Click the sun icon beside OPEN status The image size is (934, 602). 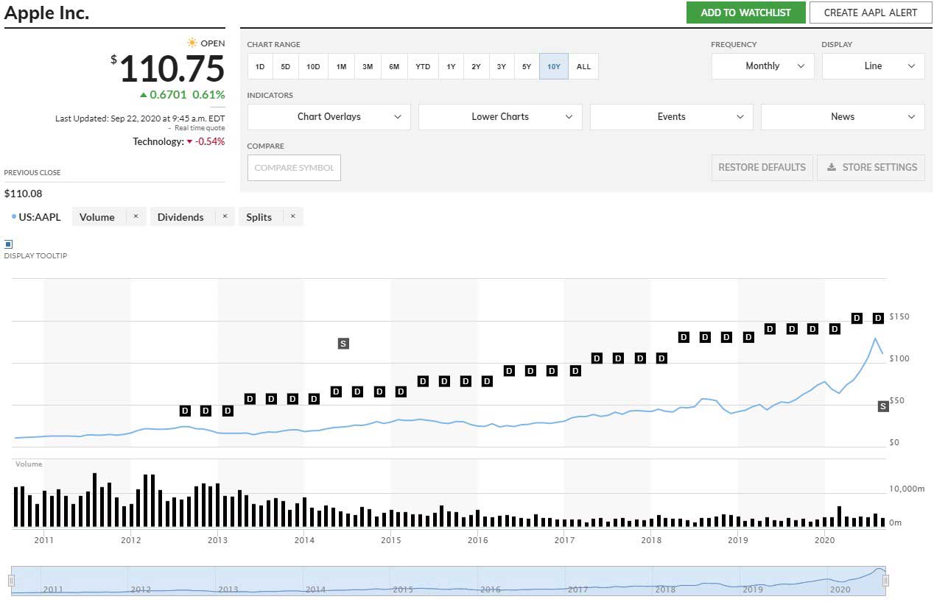pyautogui.click(x=192, y=43)
